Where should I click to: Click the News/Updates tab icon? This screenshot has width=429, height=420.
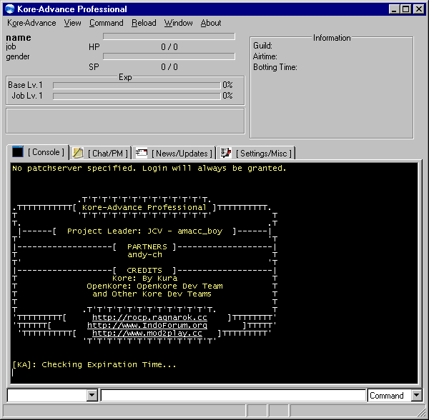pos(142,153)
